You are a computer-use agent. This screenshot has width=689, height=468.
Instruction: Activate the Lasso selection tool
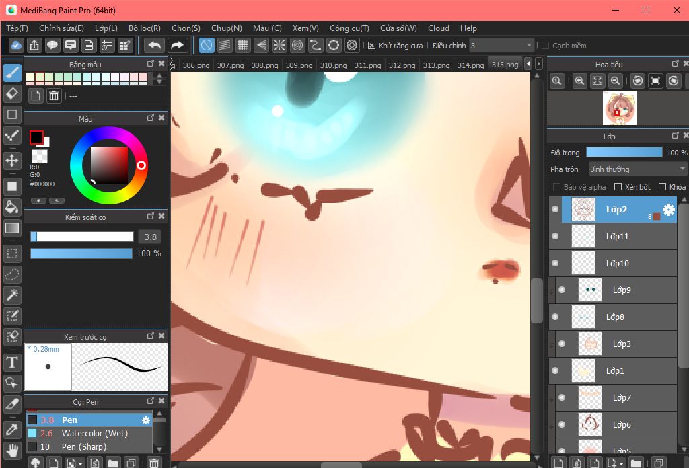pos(12,275)
